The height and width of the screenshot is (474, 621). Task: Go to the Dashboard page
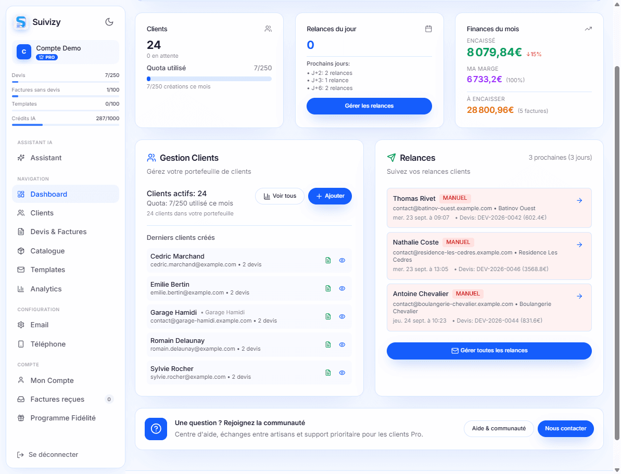pos(66,194)
